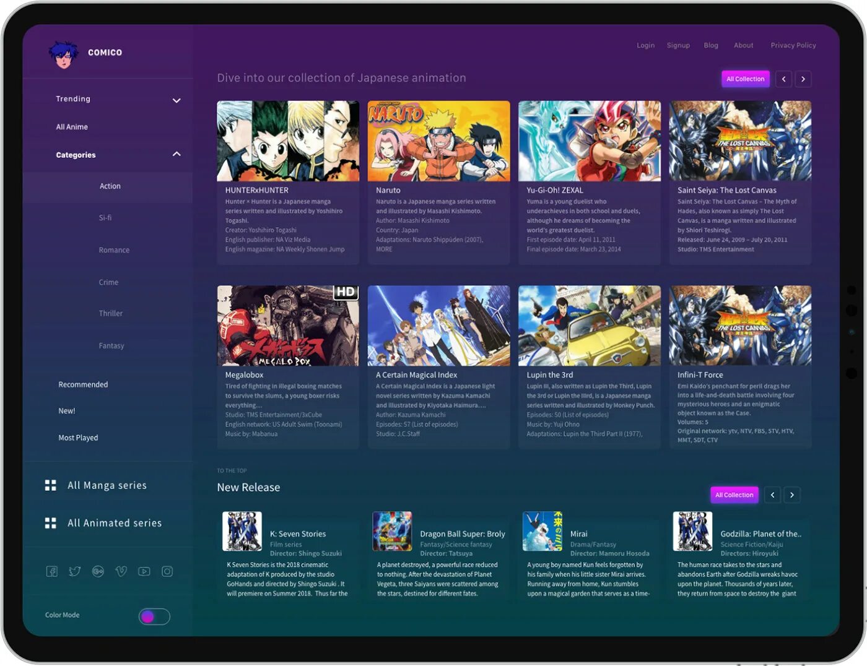Open the Privacy Policy link

(793, 45)
